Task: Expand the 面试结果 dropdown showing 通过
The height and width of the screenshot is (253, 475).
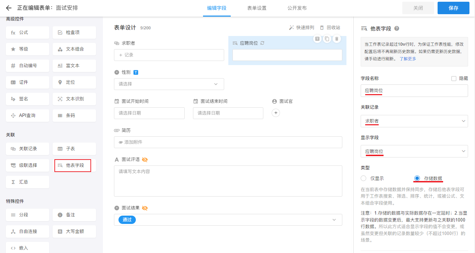Action: 228,220
